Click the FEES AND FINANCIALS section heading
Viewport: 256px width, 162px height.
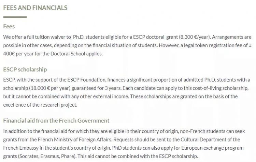pyautogui.click(x=35, y=7)
